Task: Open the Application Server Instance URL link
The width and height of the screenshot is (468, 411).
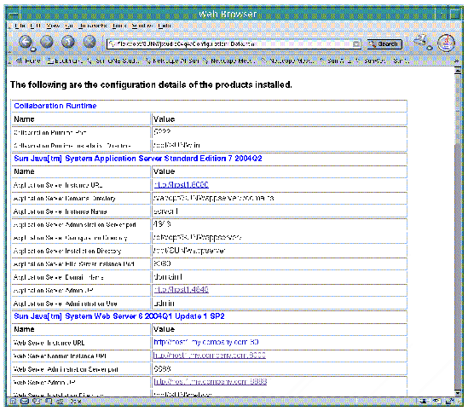Action: tap(182, 185)
